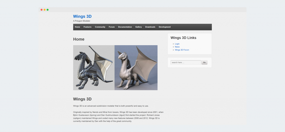Click the yellow minimize window dot
Image resolution: width=285 pixels, height=132 pixels.
(x=45, y=10)
